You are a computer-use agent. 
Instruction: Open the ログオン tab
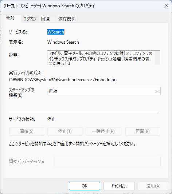(30, 19)
